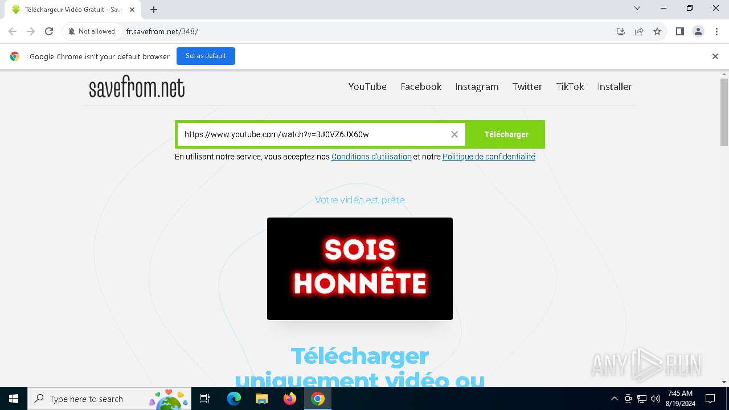729x410 pixels.
Task: Click the Votre vidéo est prête text
Action: [360, 200]
